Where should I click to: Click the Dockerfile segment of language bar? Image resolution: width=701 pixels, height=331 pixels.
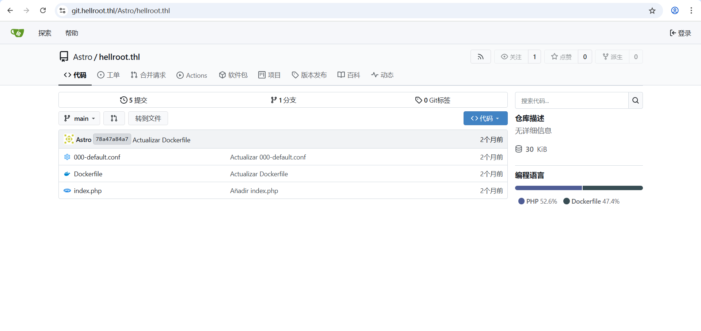(613, 188)
